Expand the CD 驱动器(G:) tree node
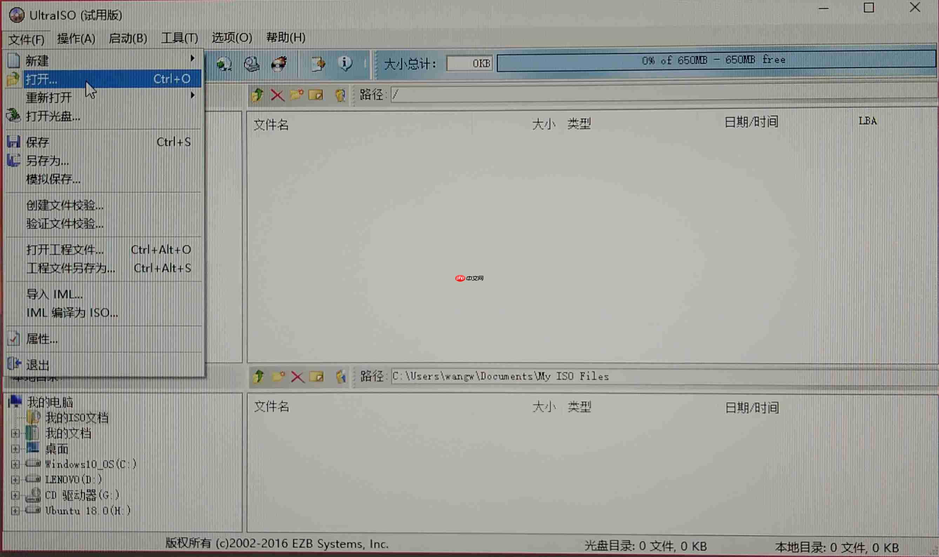This screenshot has width=939, height=557. click(16, 495)
